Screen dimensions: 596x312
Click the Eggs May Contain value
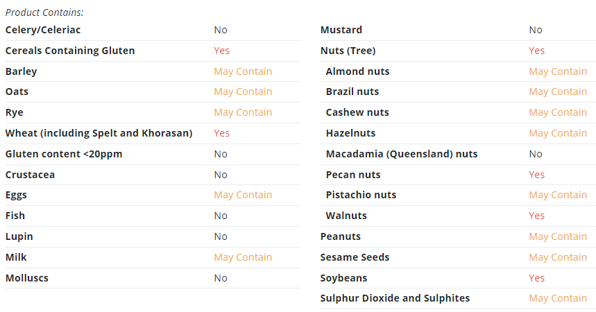tap(243, 195)
